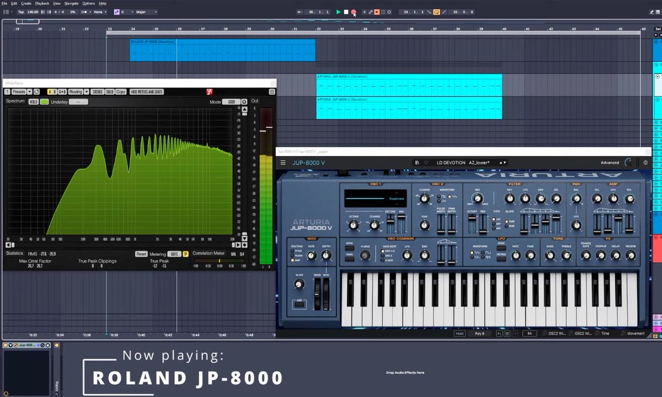The height and width of the screenshot is (397, 662).
Task: Open the Navigate menu in the menu bar
Action: 71,3
